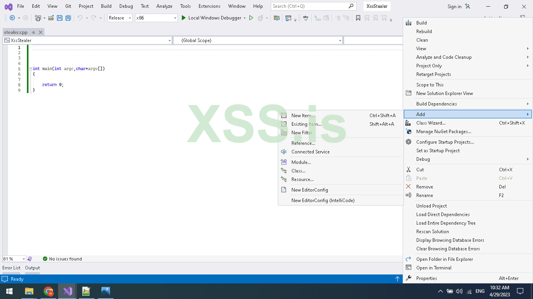Click the Ready status text

(17, 279)
